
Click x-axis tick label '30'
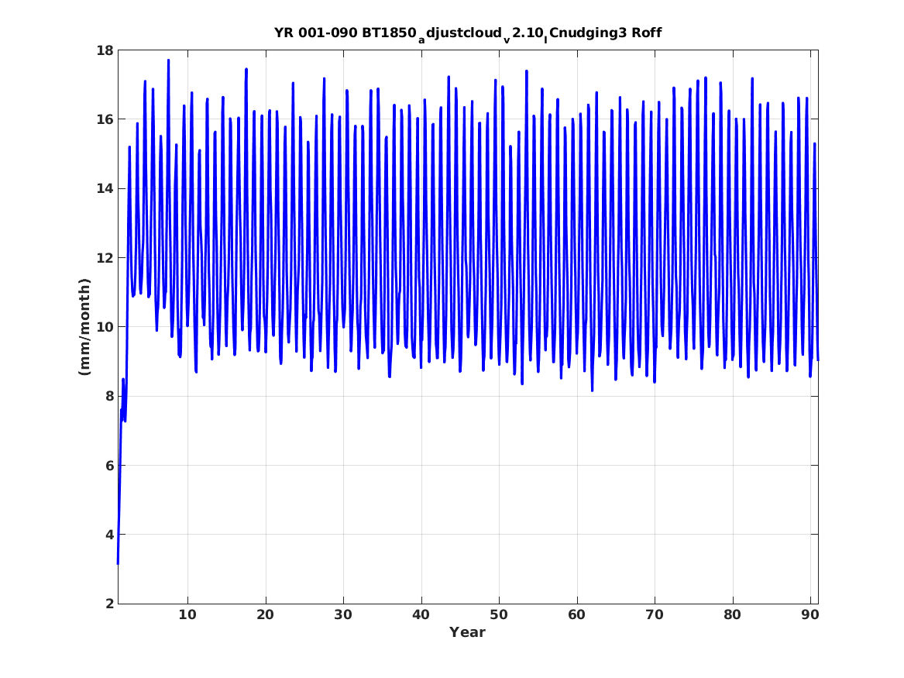point(343,614)
